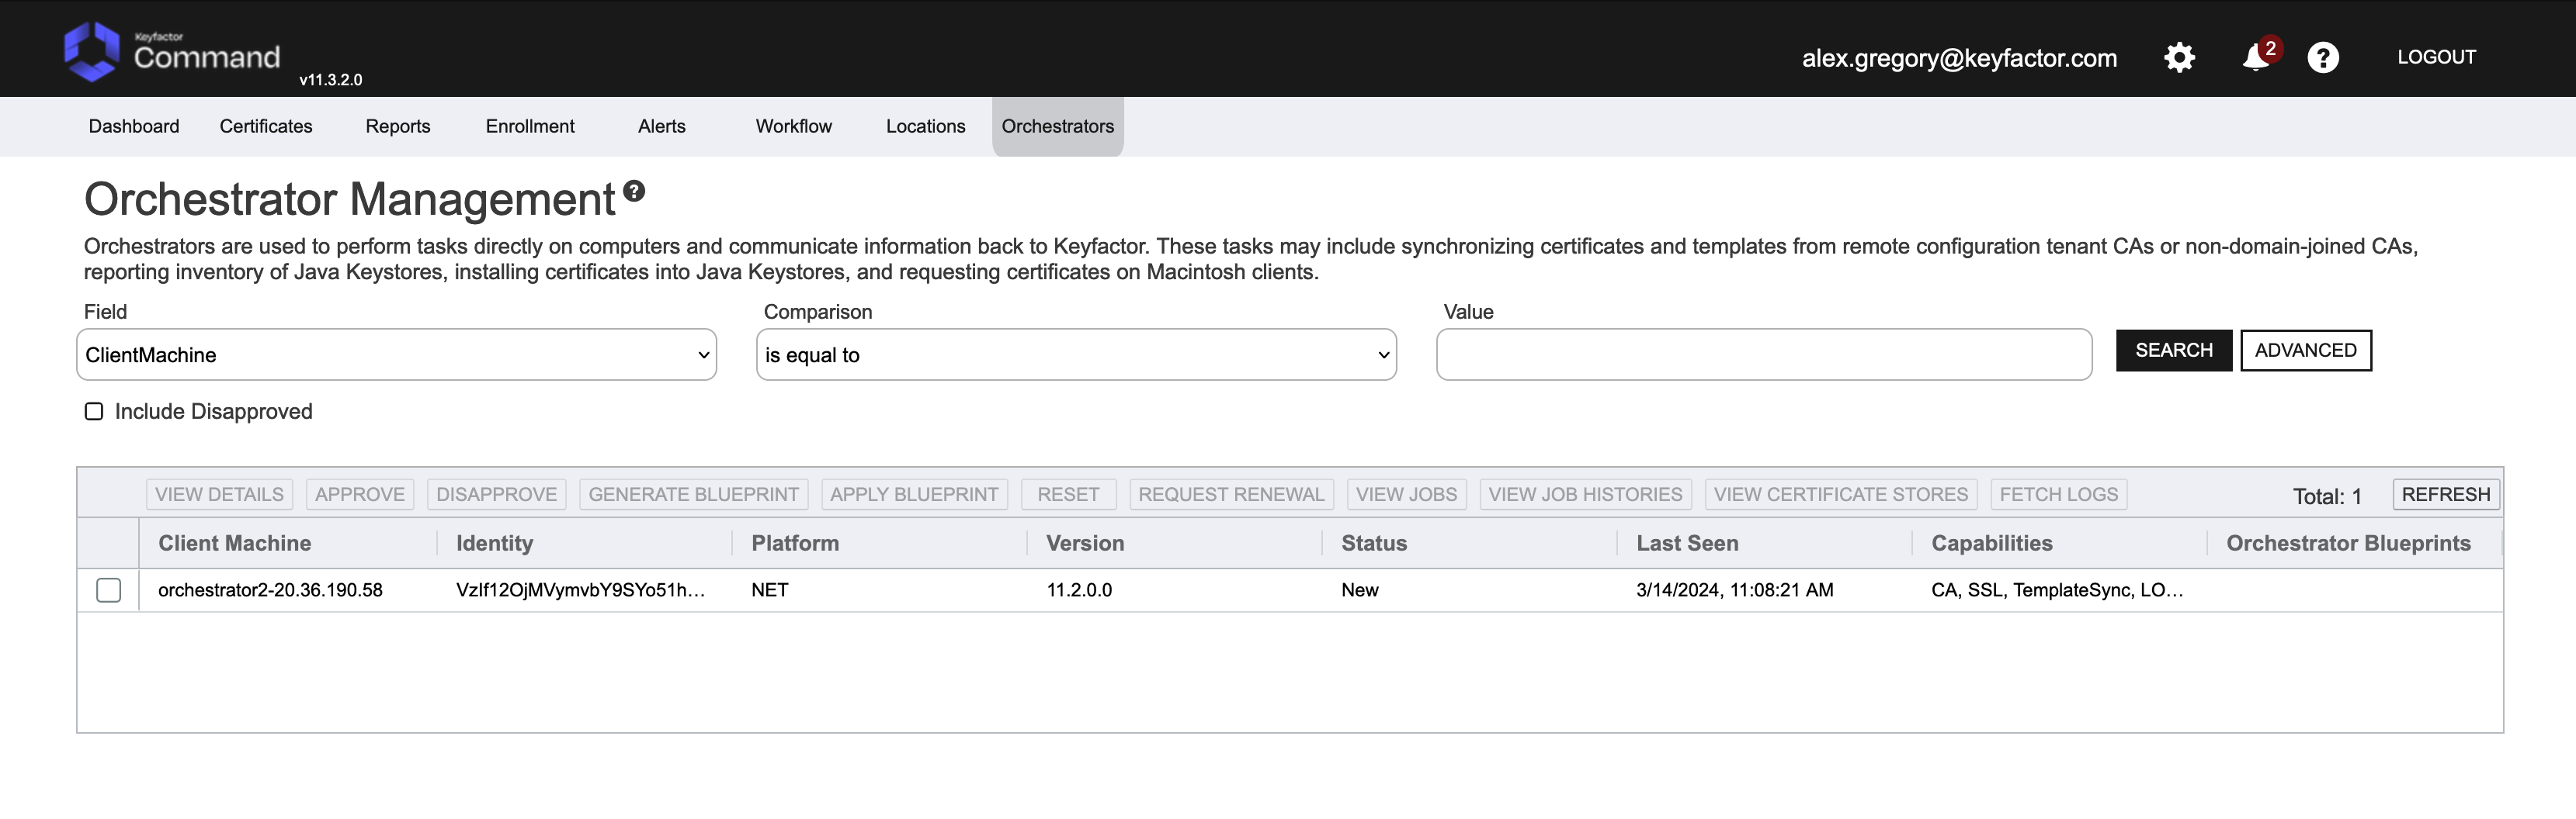Sort by the Last Seen column header

tap(1687, 544)
